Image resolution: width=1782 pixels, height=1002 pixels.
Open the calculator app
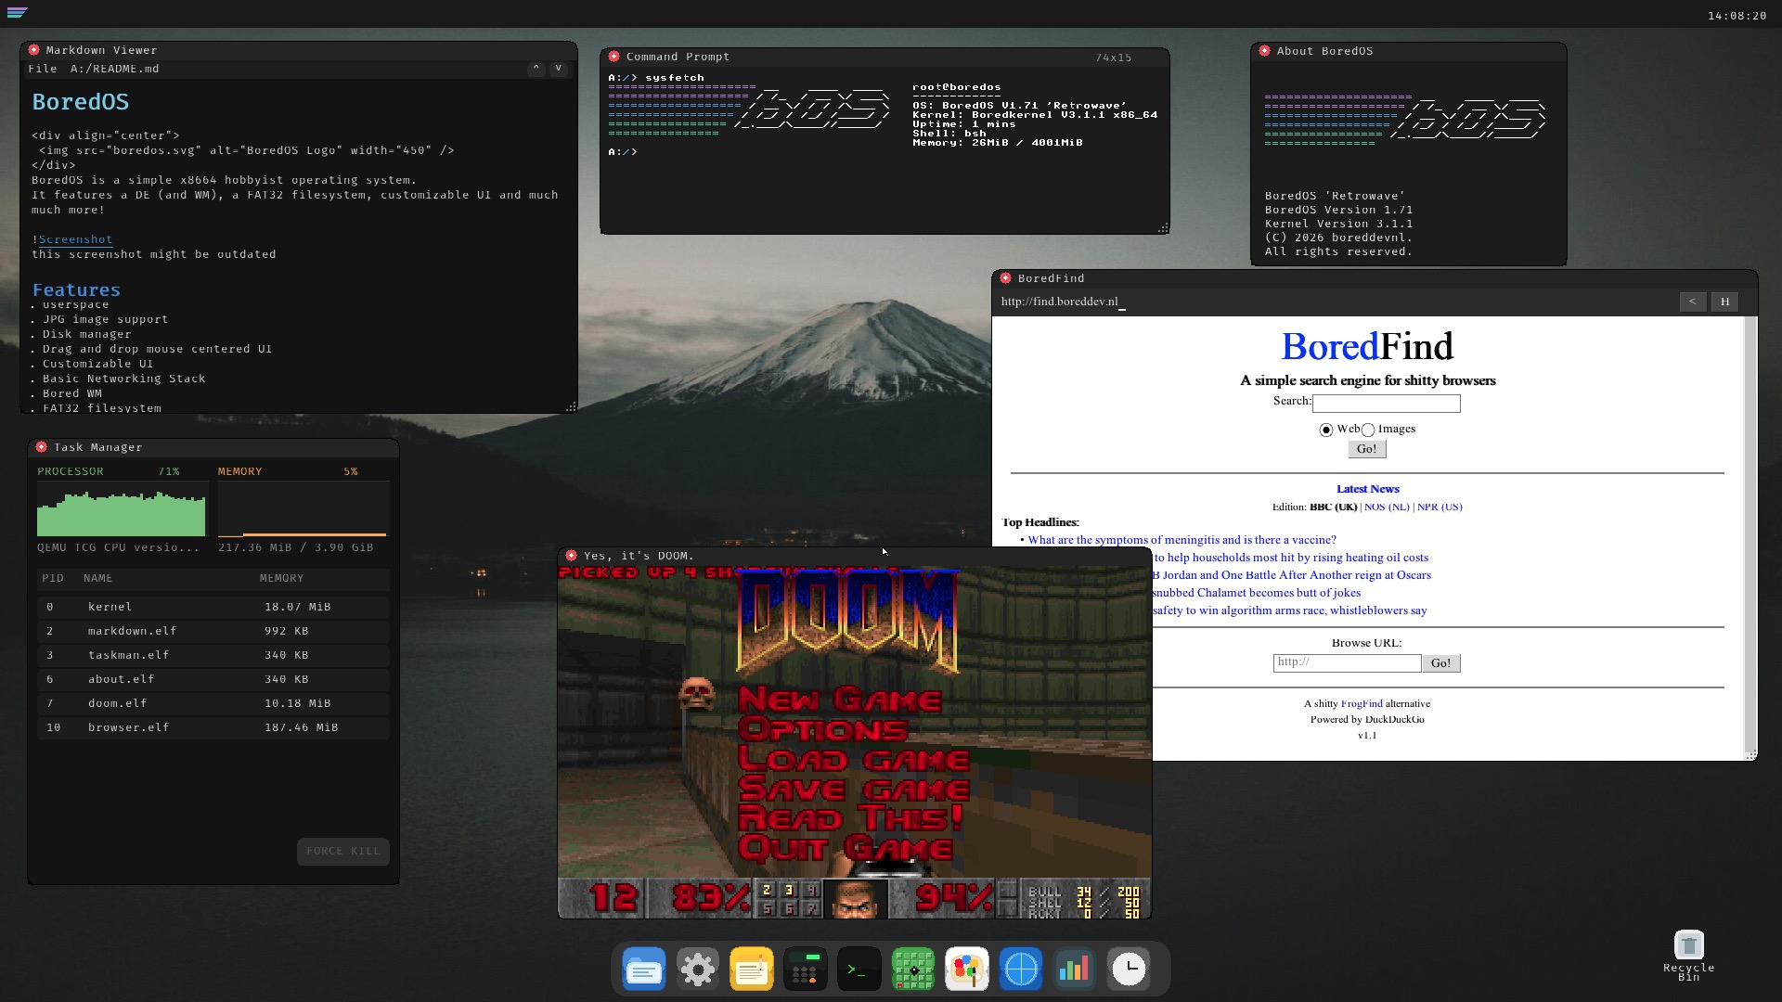tap(805, 968)
